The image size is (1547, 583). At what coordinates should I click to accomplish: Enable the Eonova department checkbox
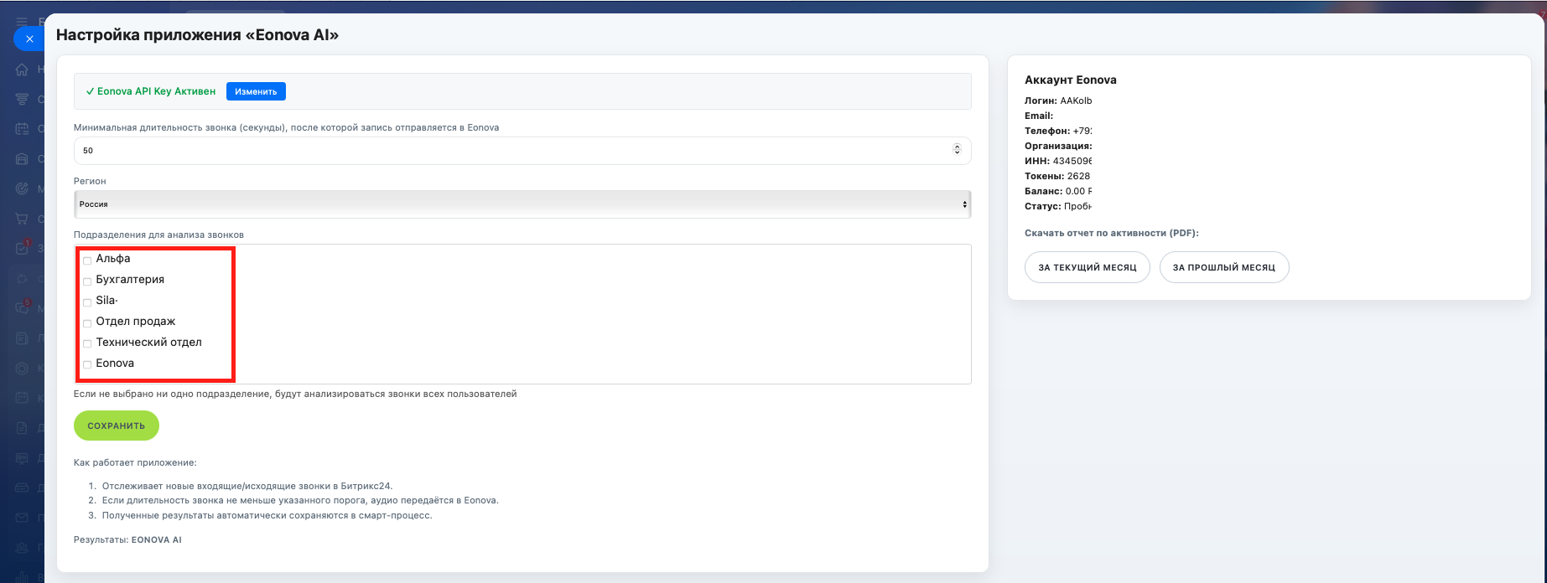pyautogui.click(x=87, y=364)
